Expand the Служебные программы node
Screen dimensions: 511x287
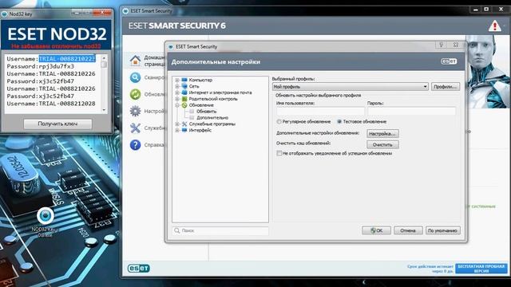click(x=177, y=124)
